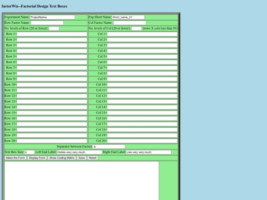The image size is (267, 200).
Task: Open the Show Coding Matrix button
Action: point(62,158)
